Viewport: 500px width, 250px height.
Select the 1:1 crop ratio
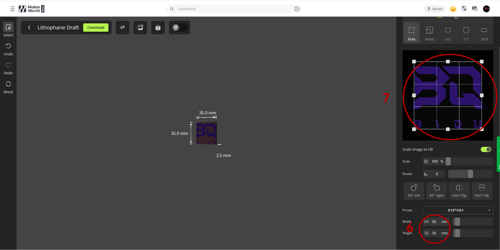pyautogui.click(x=465, y=33)
